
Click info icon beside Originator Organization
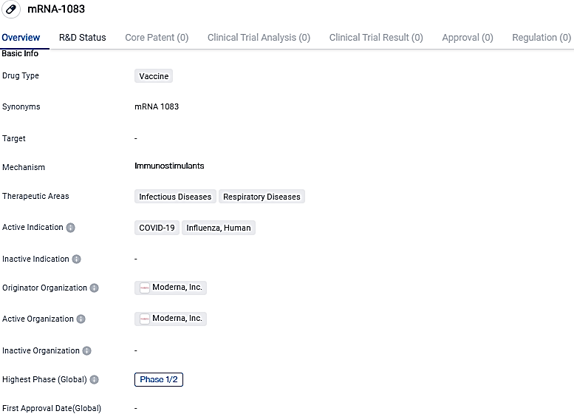point(95,288)
